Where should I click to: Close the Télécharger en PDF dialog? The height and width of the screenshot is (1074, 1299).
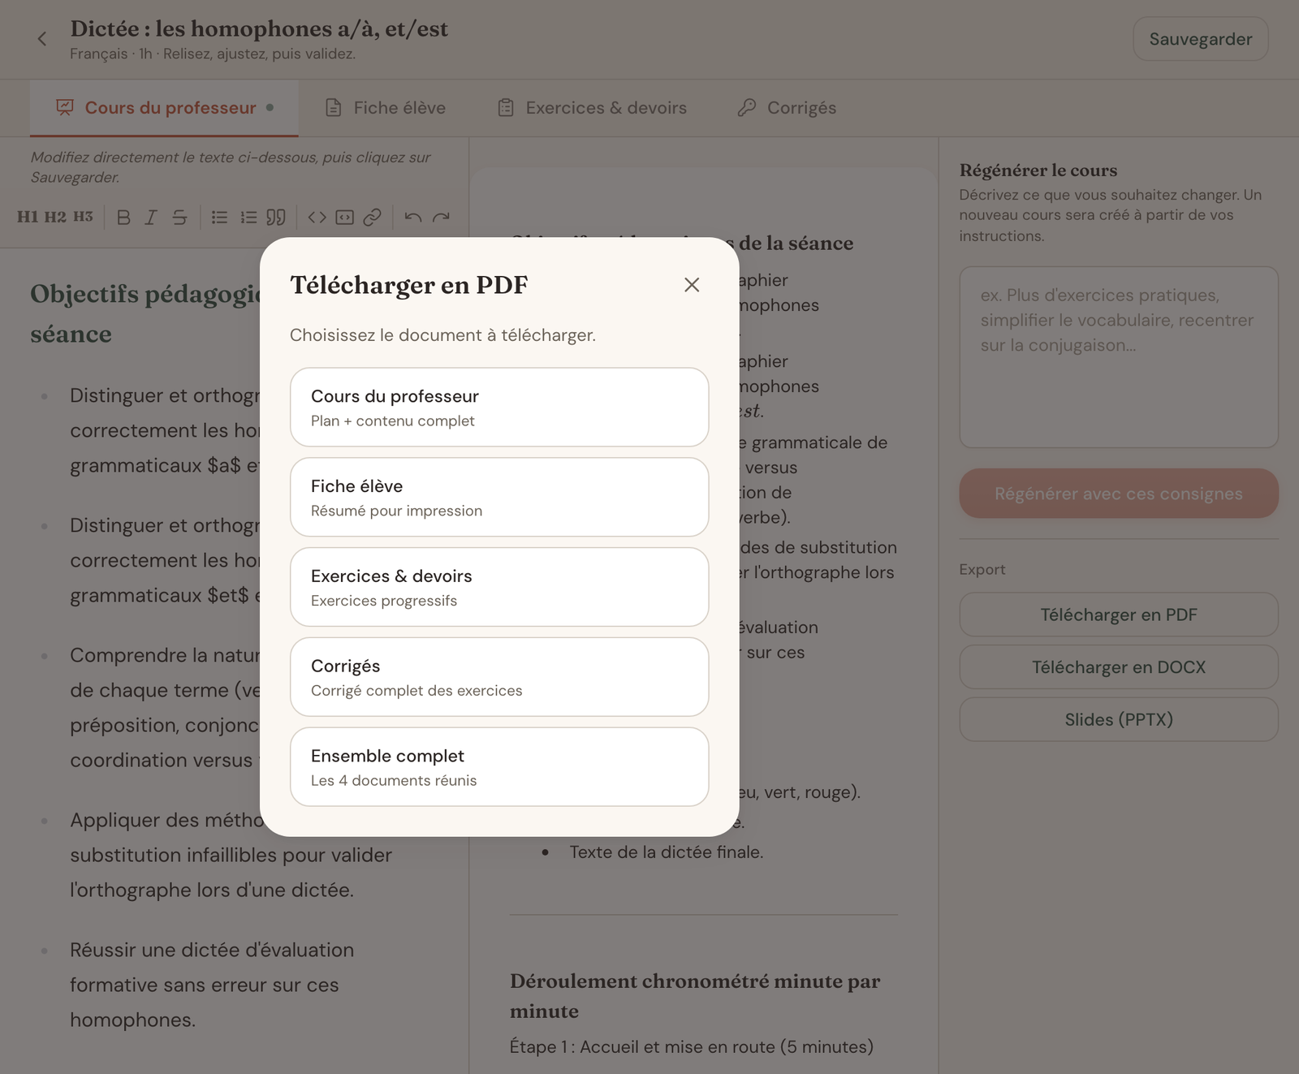click(692, 285)
